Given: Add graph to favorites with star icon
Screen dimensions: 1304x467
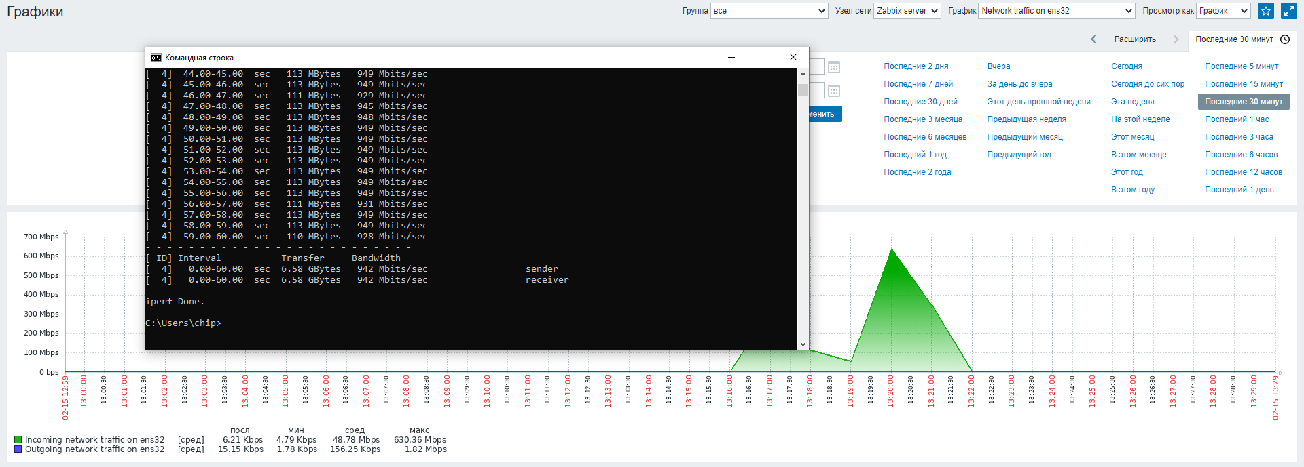Looking at the screenshot, I should click(x=1266, y=11).
